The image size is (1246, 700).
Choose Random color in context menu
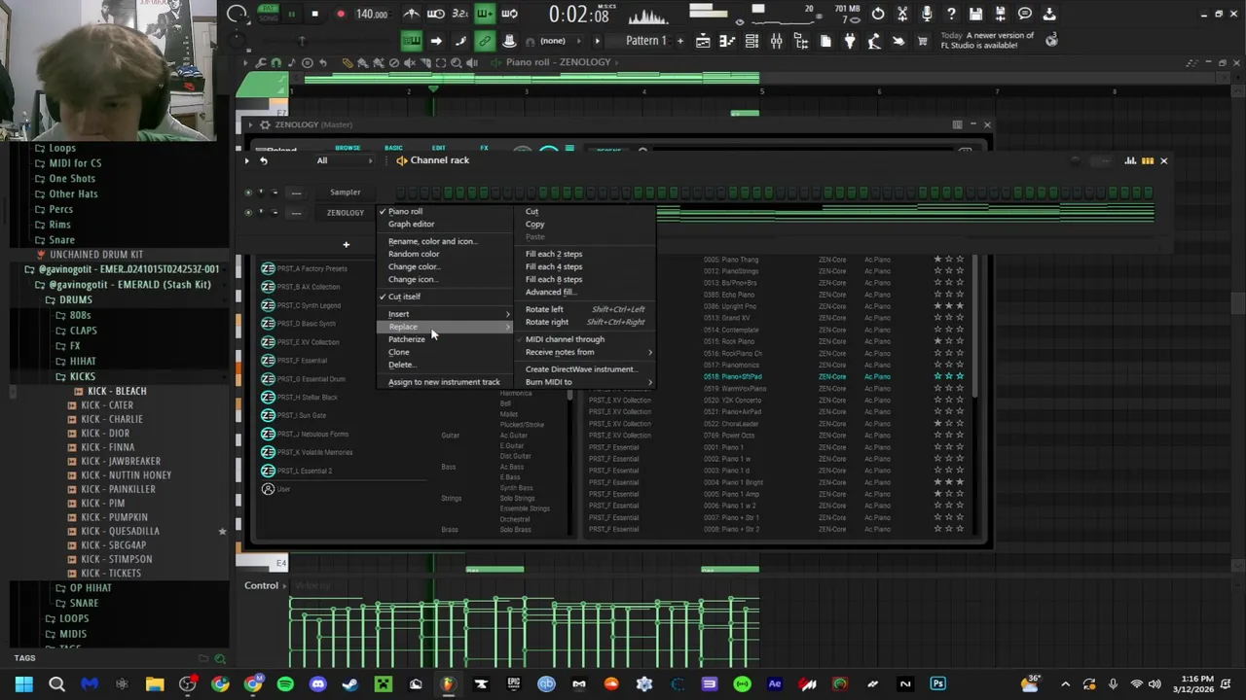point(414,254)
